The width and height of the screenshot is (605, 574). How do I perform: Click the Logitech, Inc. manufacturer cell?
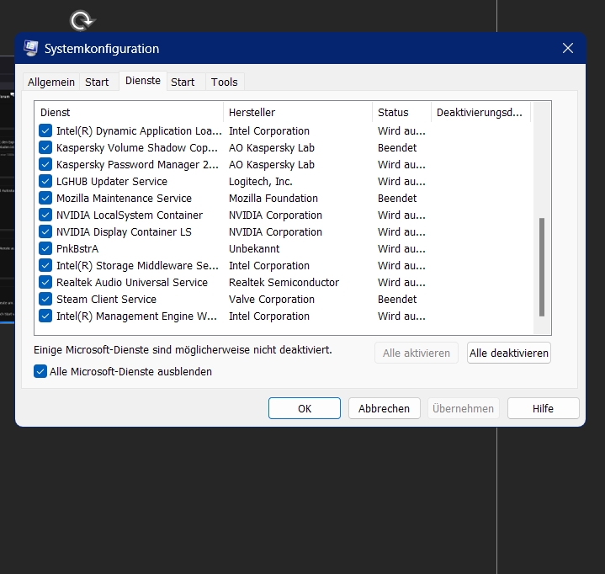tap(261, 182)
